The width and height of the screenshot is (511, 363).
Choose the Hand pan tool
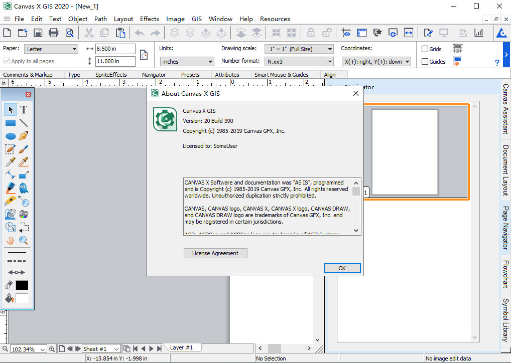coord(11,240)
